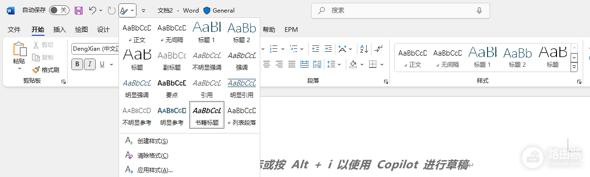Select 标题 2 style in the ribbon gallery

[518, 57]
